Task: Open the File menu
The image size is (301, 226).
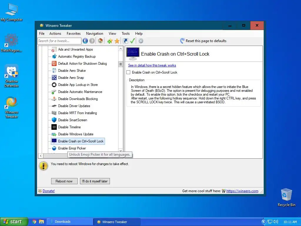Action: pos(42,34)
